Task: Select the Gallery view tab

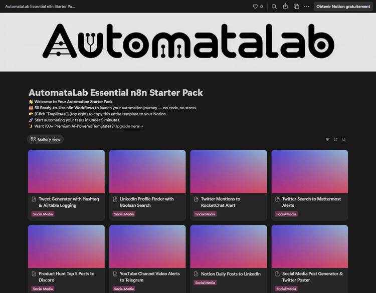Action: (45, 139)
